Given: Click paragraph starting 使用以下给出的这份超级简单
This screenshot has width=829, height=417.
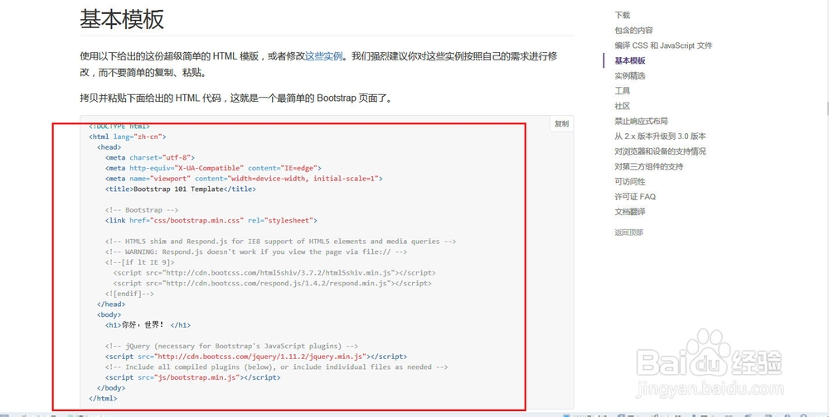Looking at the screenshot, I should (318, 64).
